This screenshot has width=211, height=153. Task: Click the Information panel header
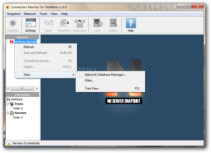(x=22, y=95)
